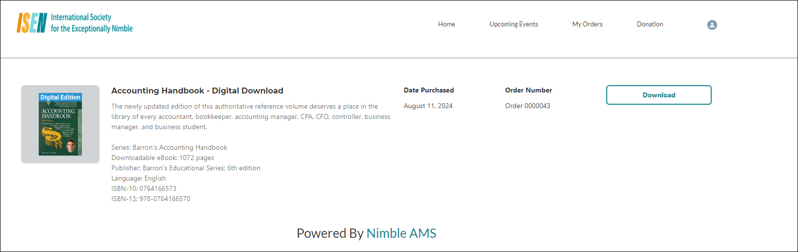Select the Accounting Handbook - Digital Download title
798x252 pixels.
[197, 91]
